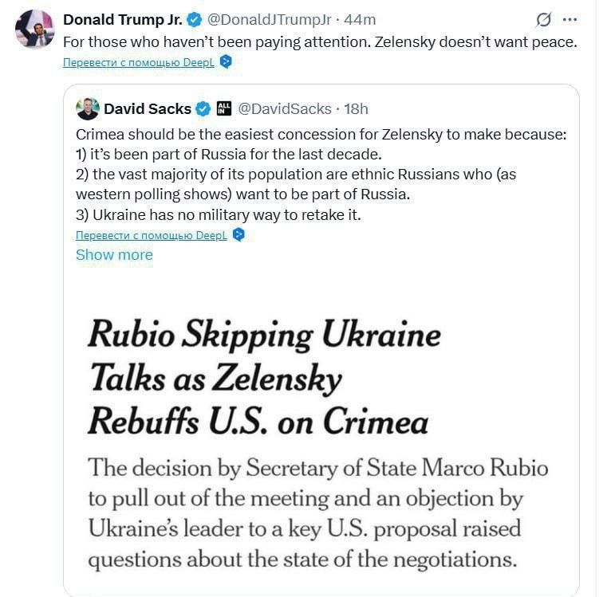Click the 18h timestamp of the quoted tweet

[356, 109]
